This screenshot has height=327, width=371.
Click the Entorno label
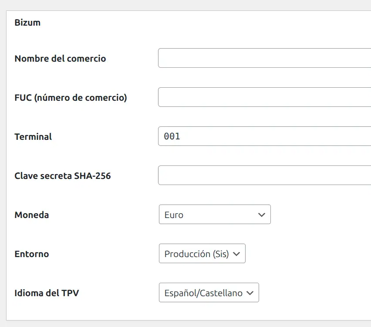32,254
